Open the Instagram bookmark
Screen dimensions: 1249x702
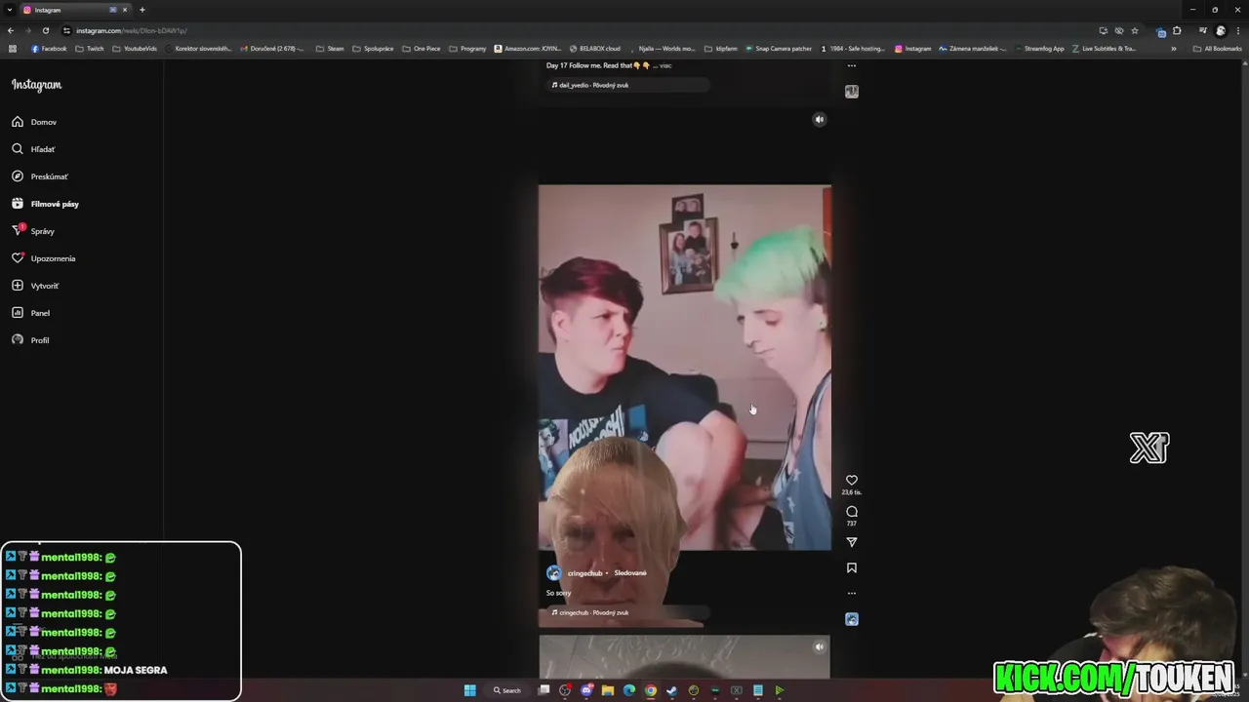coord(912,49)
